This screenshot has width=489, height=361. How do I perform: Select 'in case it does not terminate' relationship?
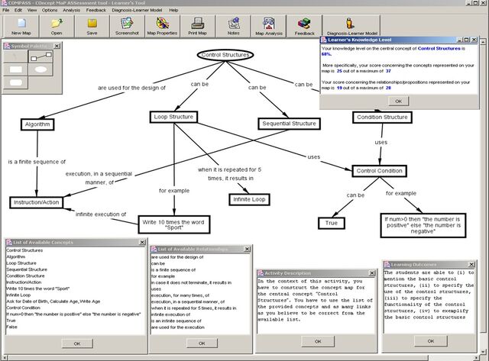tap(191, 282)
